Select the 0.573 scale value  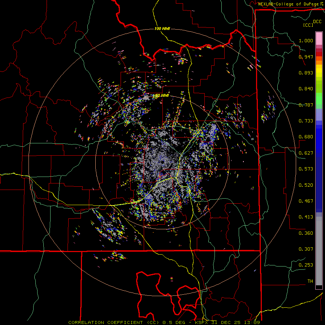click(x=306, y=169)
